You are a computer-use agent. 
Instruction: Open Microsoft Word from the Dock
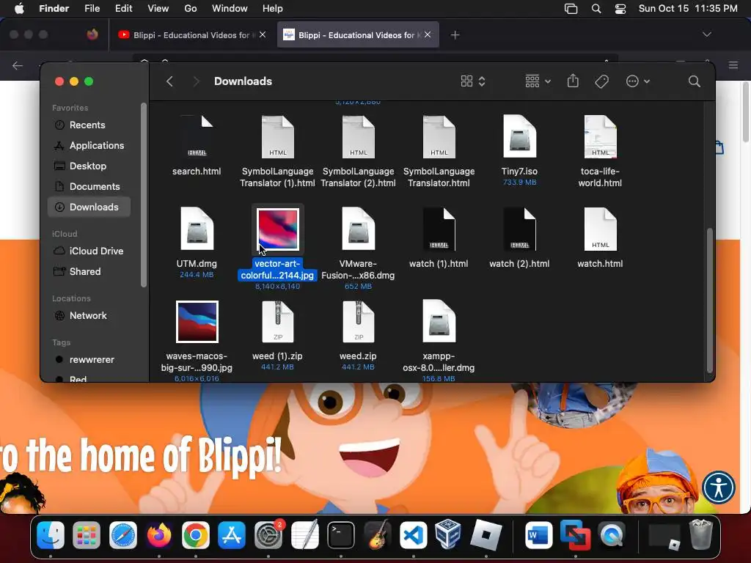[x=539, y=534]
